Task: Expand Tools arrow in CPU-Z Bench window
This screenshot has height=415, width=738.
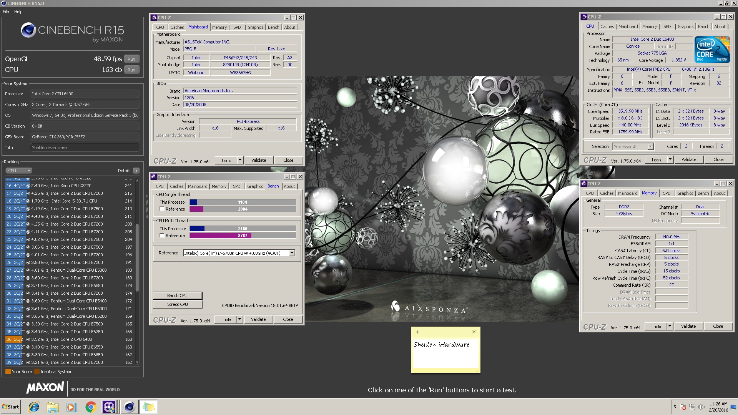Action: 239,319
